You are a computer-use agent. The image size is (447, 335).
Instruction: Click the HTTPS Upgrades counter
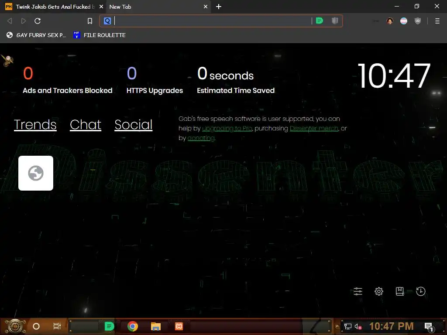(x=155, y=80)
